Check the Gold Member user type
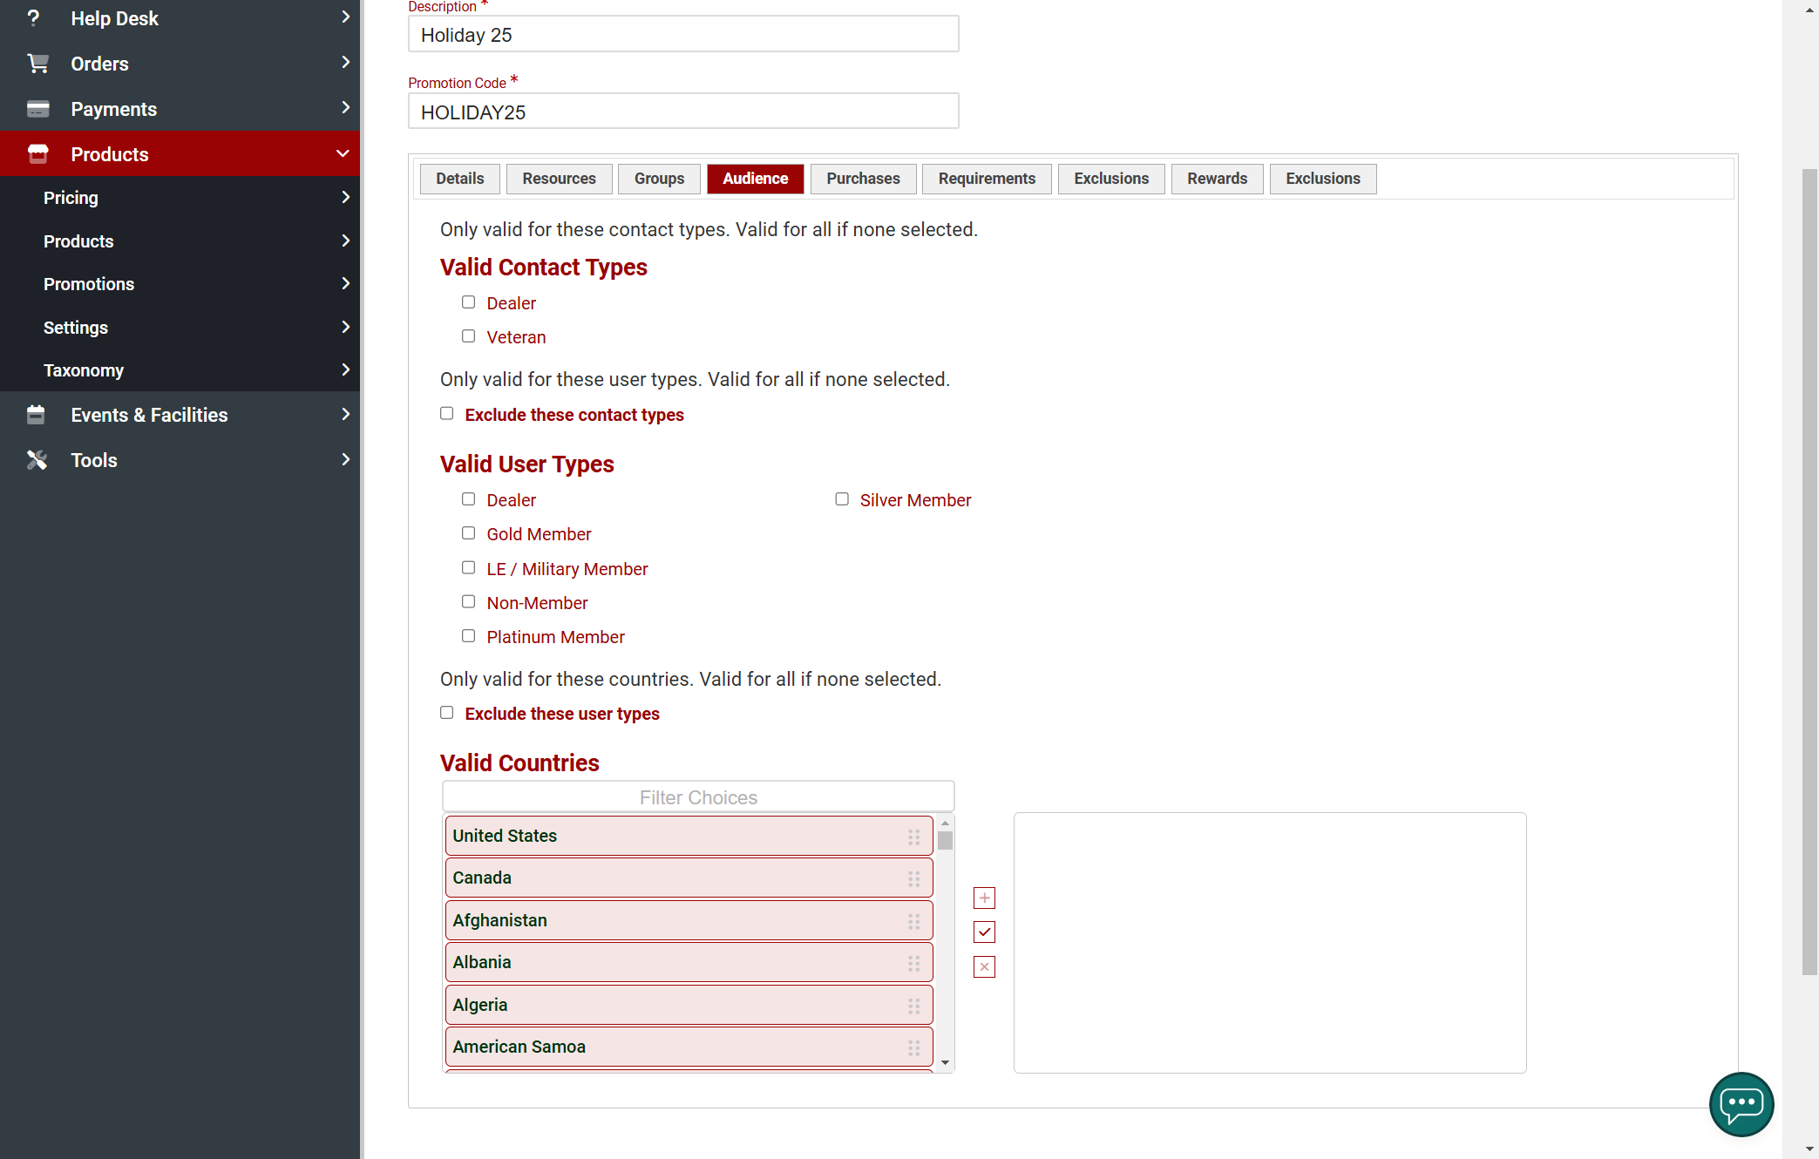Viewport: 1819px width, 1159px height. [469, 533]
